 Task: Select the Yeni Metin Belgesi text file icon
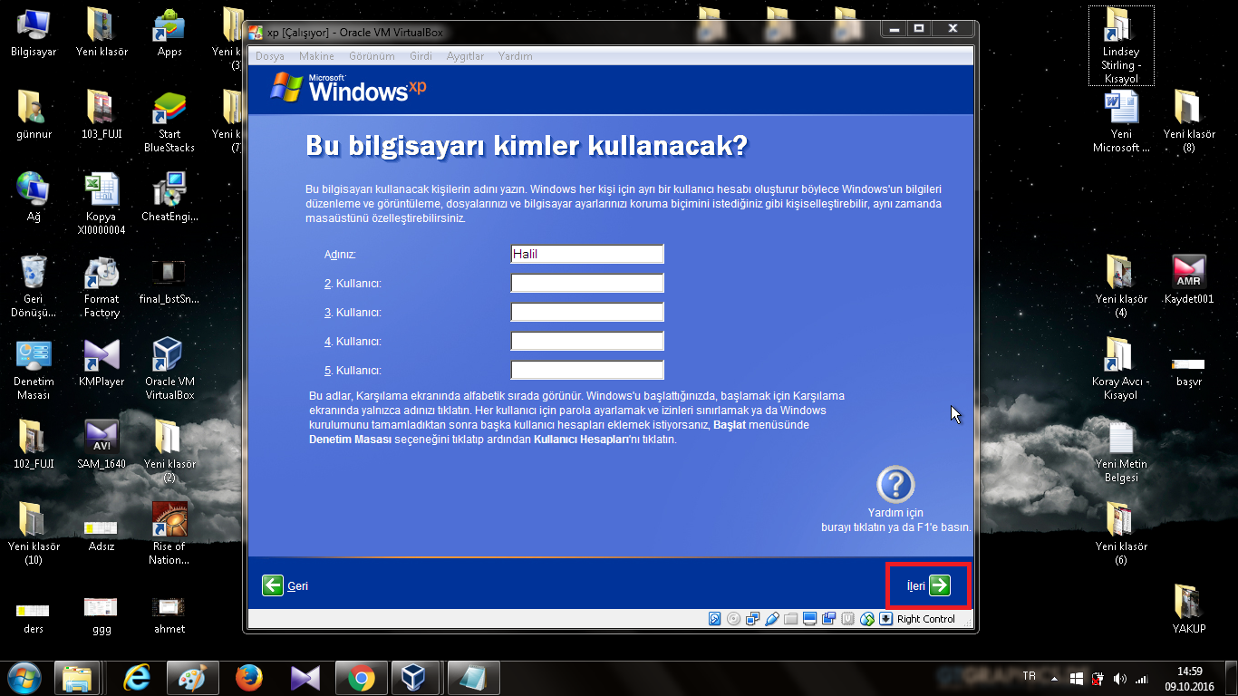coord(1121,451)
